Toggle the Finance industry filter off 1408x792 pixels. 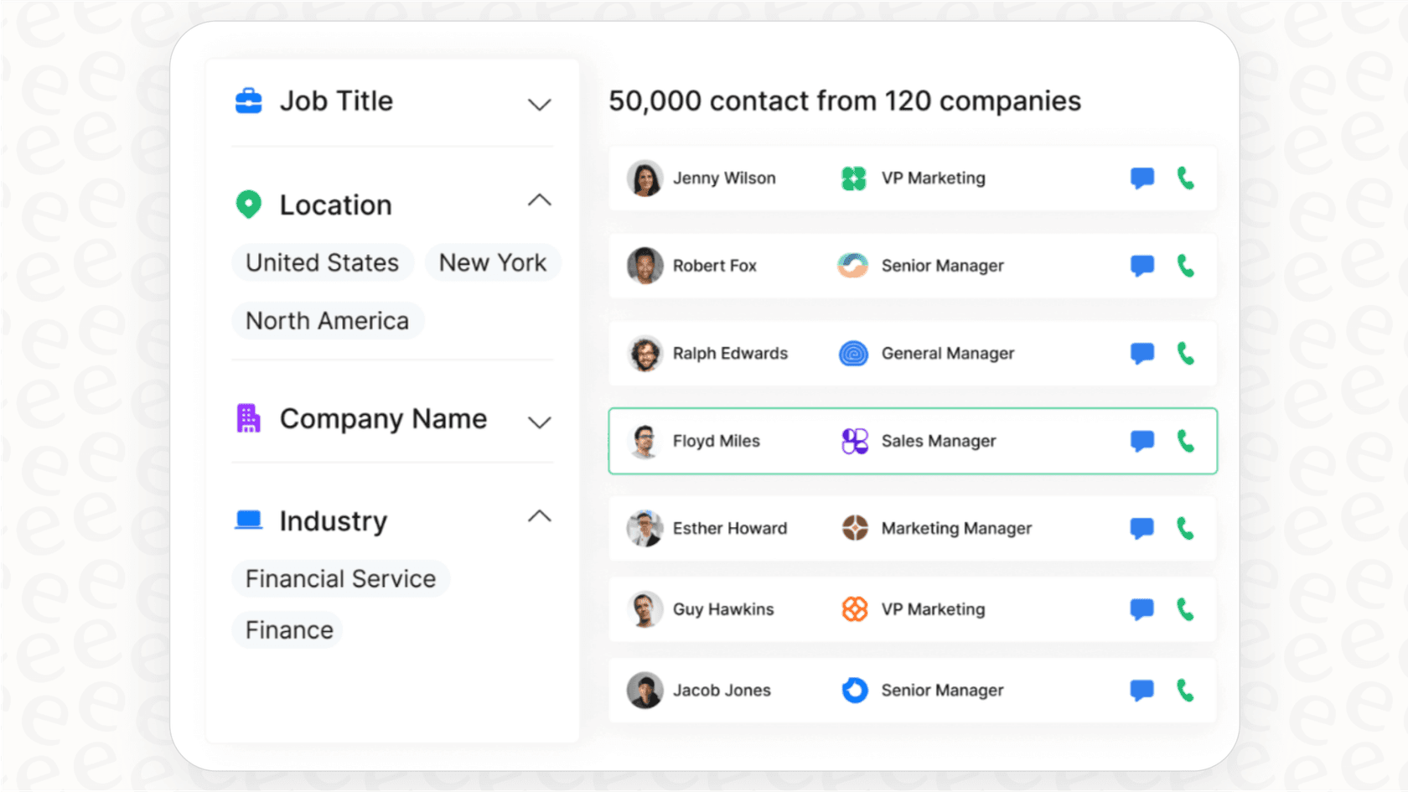287,629
